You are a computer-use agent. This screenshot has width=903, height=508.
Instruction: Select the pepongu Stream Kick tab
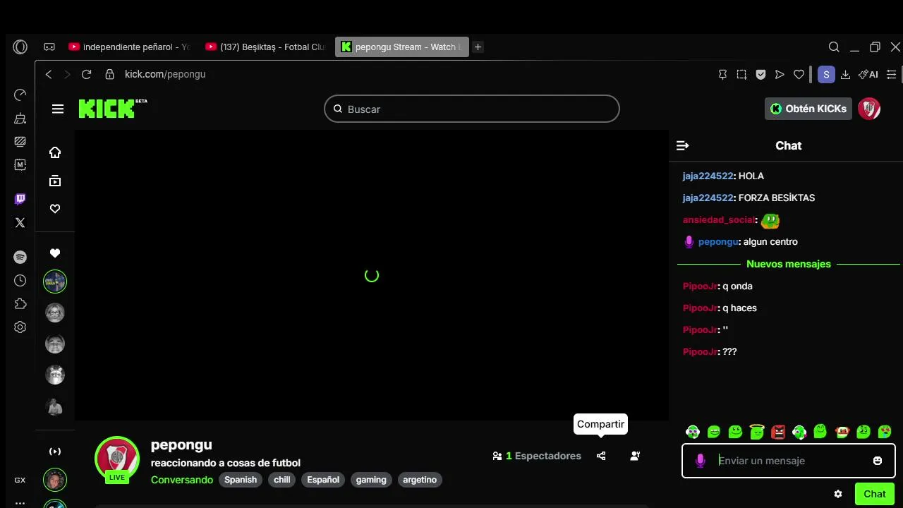coord(401,47)
